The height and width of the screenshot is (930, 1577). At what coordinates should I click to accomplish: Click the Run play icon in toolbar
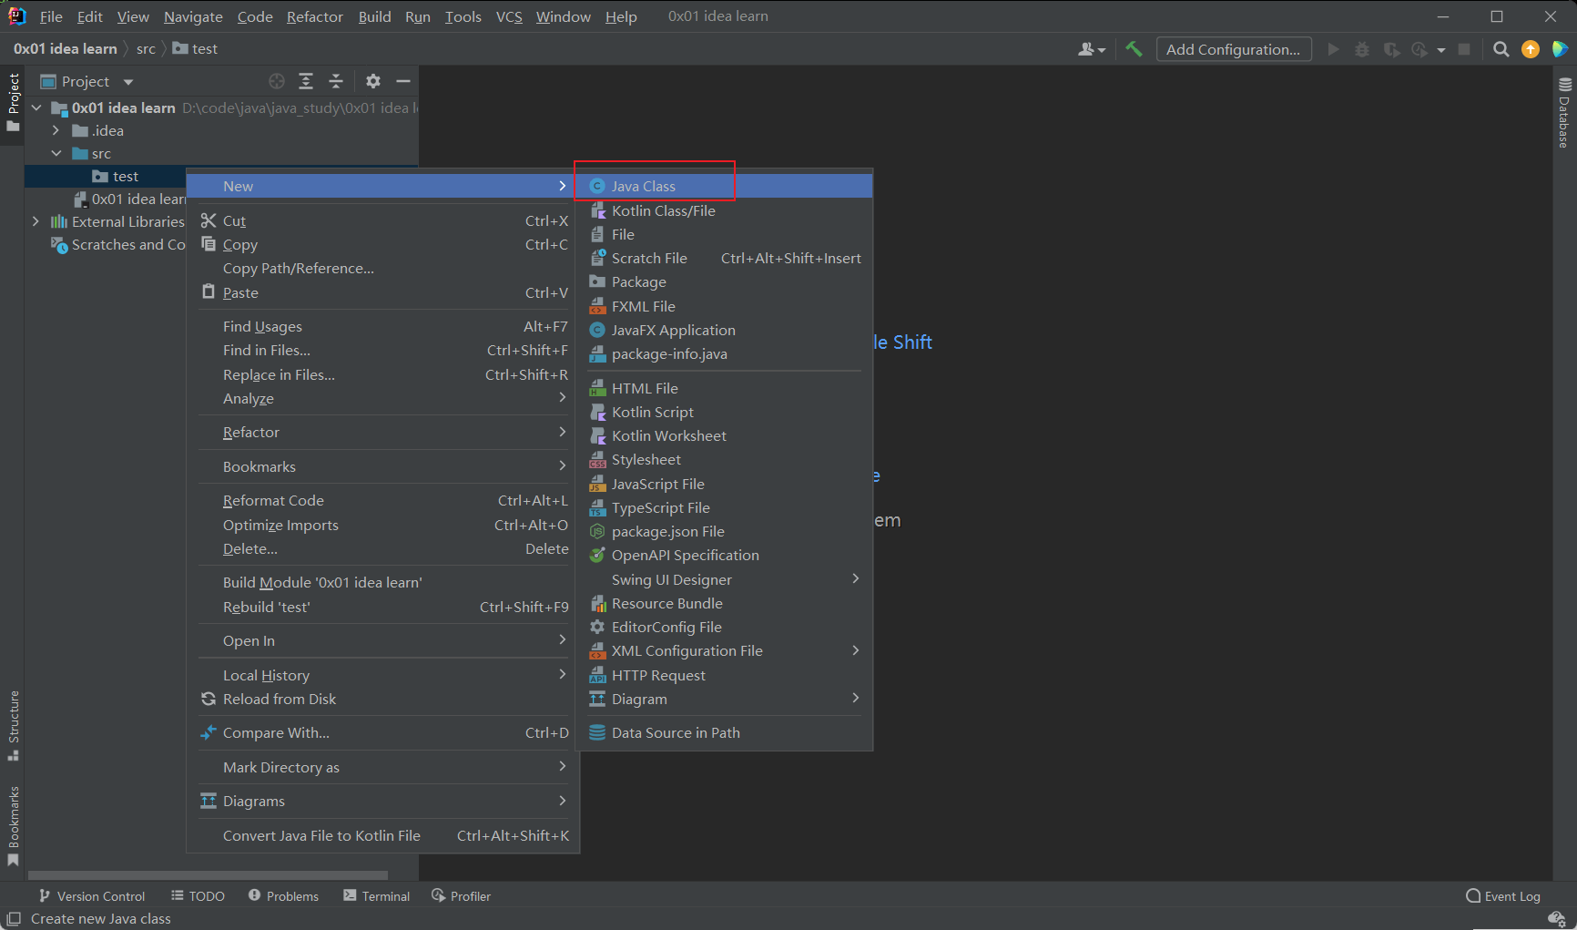1333,49
